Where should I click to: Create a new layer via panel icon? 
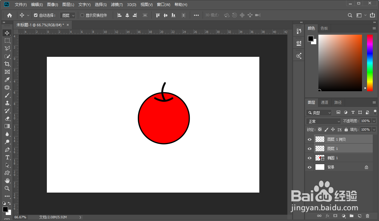[360, 216]
